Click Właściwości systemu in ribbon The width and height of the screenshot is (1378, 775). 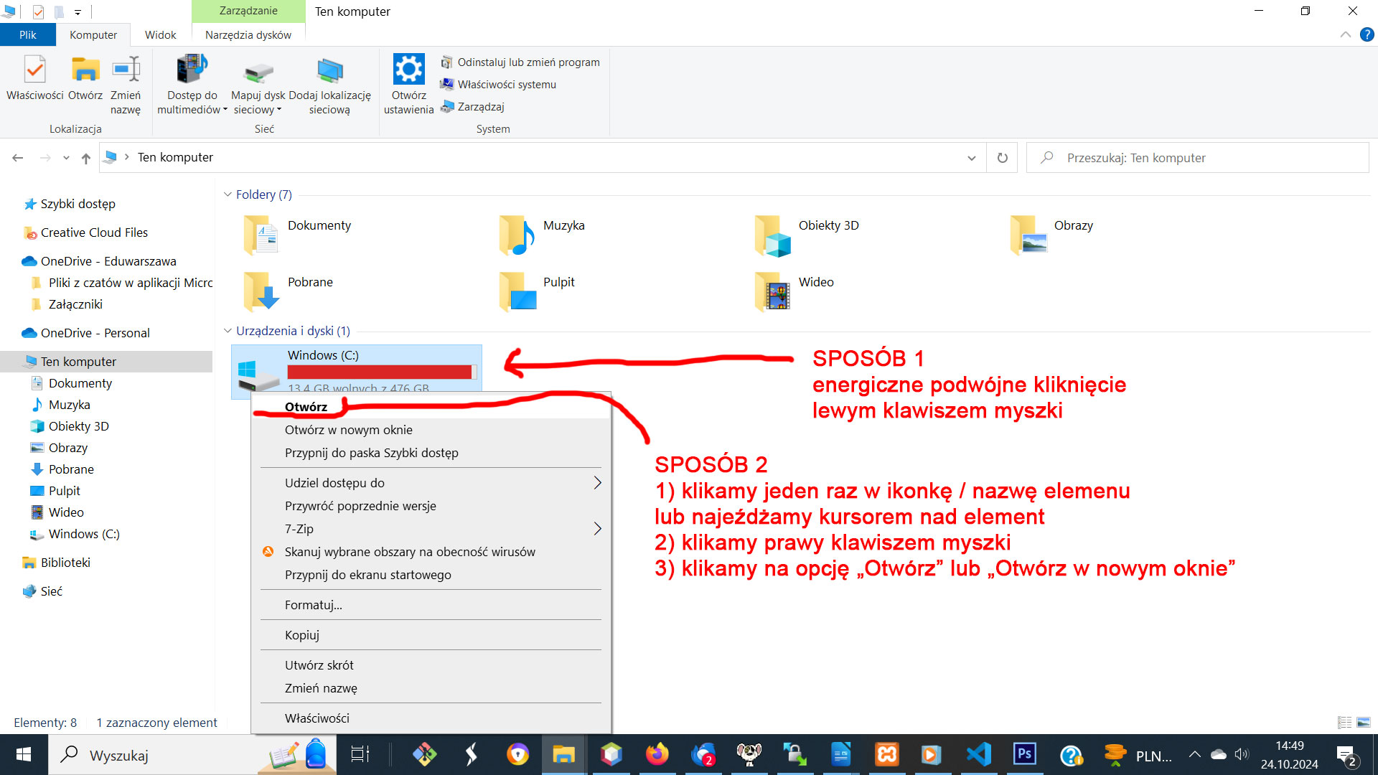click(x=507, y=85)
